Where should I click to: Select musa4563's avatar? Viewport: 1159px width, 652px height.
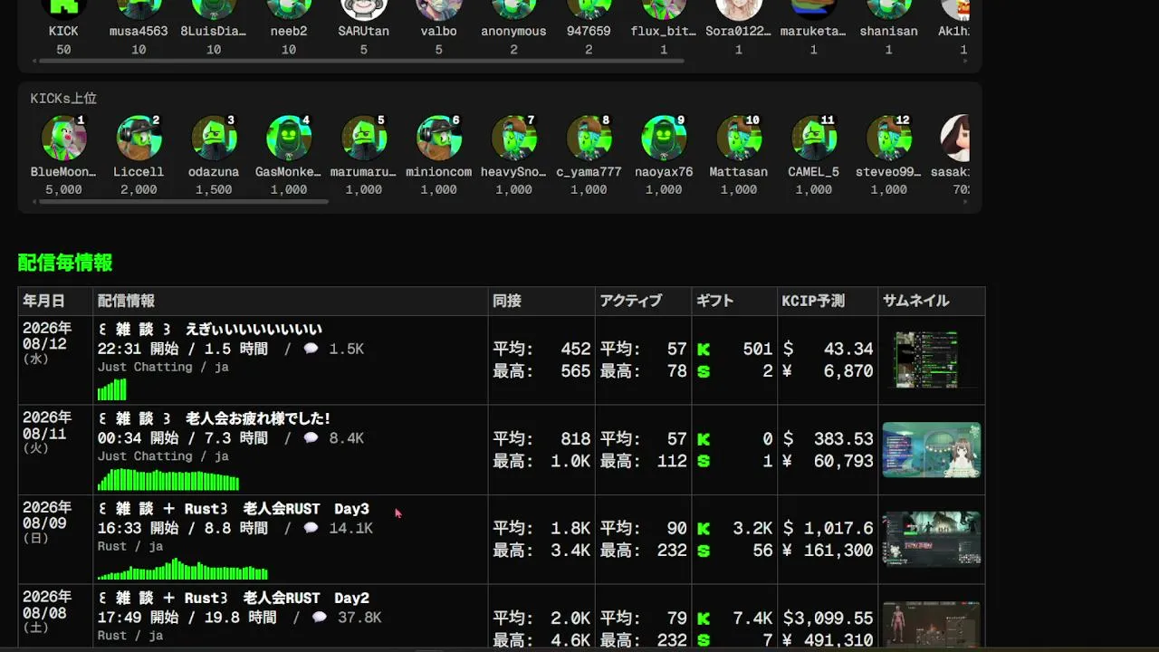point(139,9)
